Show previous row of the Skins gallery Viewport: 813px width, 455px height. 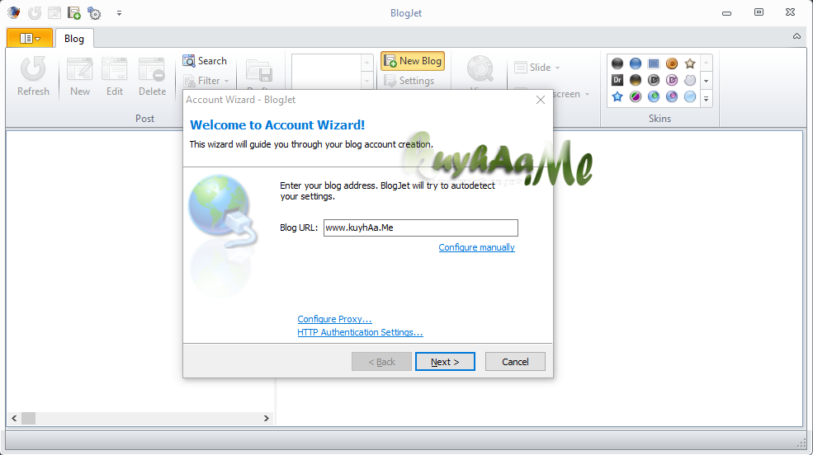(x=706, y=63)
